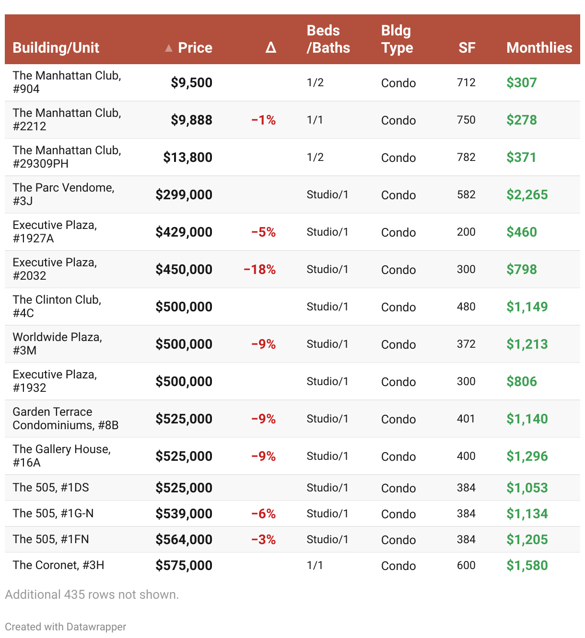This screenshot has width=585, height=638.
Task: Sort by Bldg Type column header
Action: pos(397,39)
